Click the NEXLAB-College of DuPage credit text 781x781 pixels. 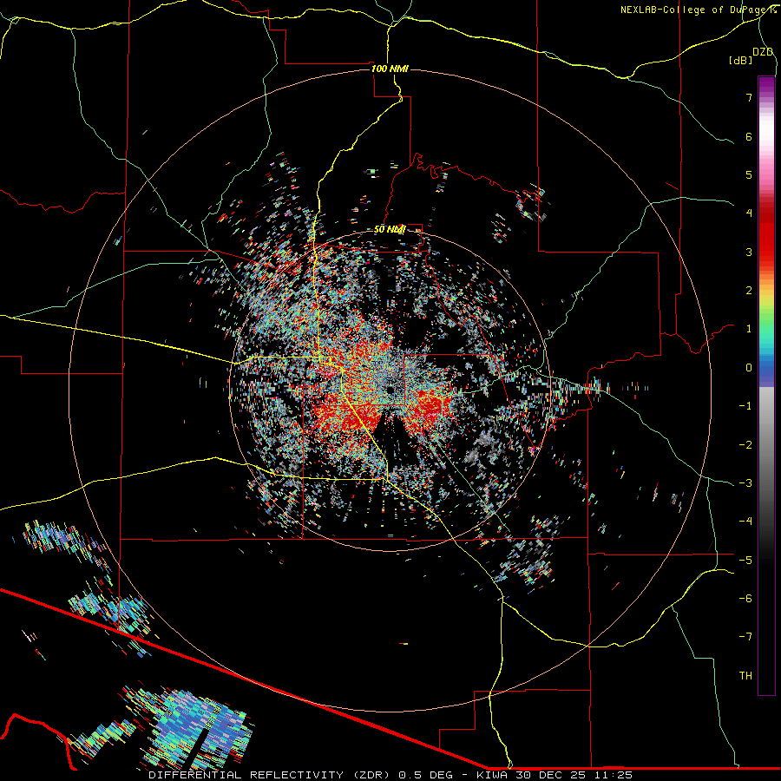698,10
